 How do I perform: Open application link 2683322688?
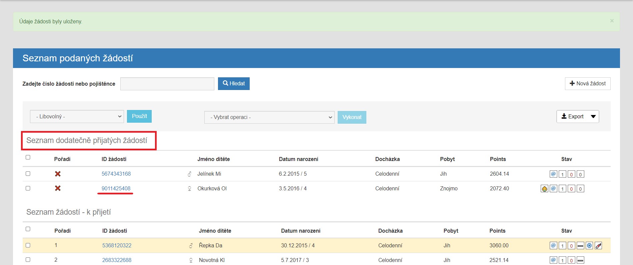pyautogui.click(x=117, y=260)
